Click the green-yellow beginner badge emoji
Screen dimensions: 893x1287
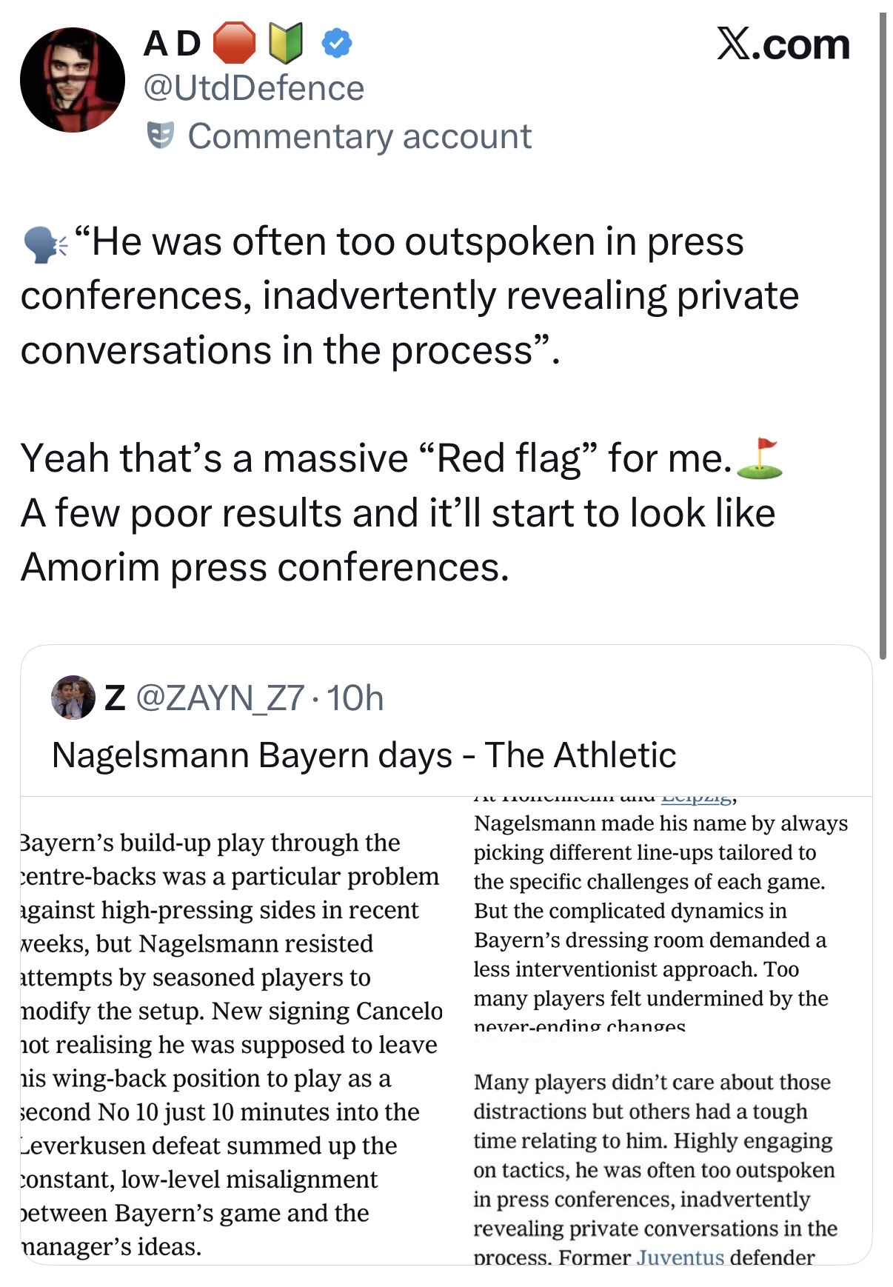pyautogui.click(x=285, y=43)
